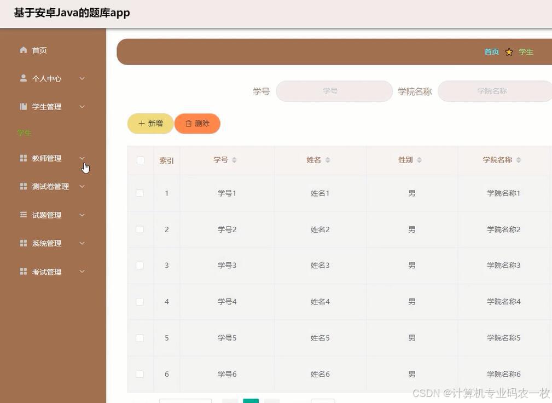Expand the 个人中心 chevron

(82, 78)
